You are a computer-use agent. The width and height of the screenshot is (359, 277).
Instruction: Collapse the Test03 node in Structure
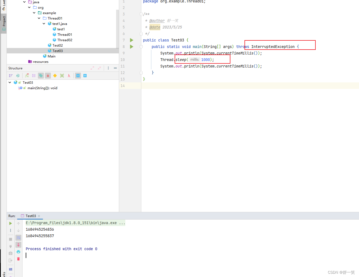10,82
